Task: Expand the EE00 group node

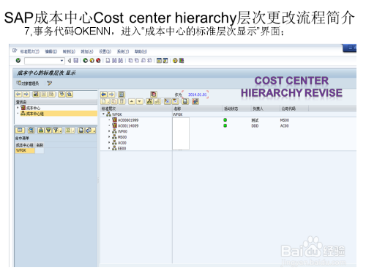Action: coord(109,148)
